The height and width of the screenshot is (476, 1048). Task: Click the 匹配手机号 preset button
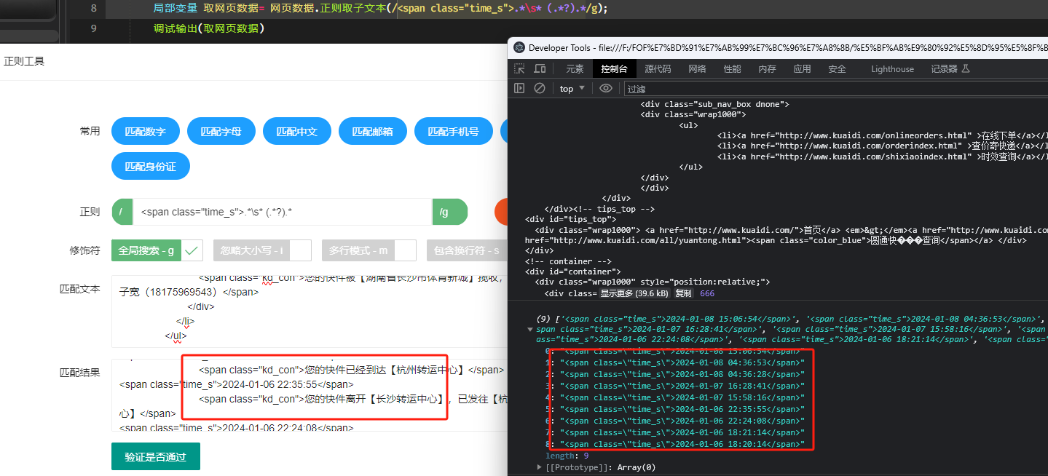tap(453, 132)
